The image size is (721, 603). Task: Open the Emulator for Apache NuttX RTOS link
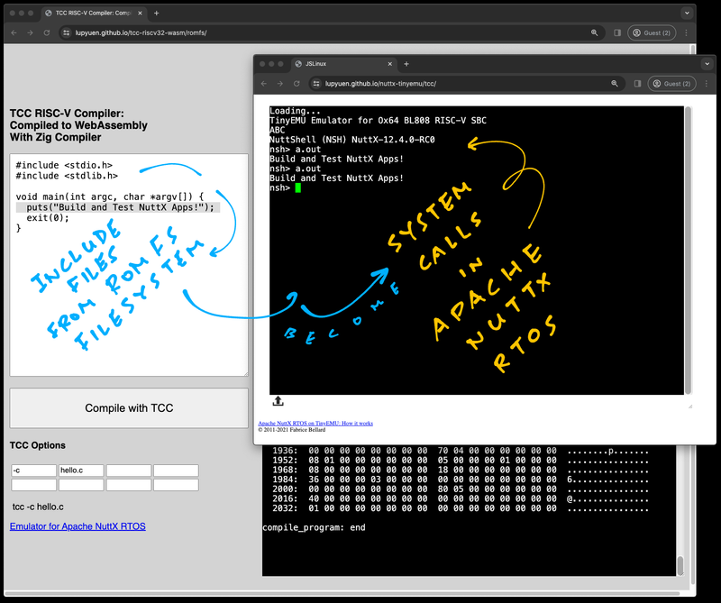point(78,526)
